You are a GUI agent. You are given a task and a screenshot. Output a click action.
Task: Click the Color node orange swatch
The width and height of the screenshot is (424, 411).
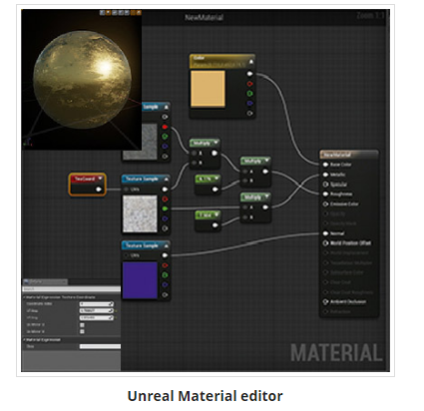click(x=208, y=89)
